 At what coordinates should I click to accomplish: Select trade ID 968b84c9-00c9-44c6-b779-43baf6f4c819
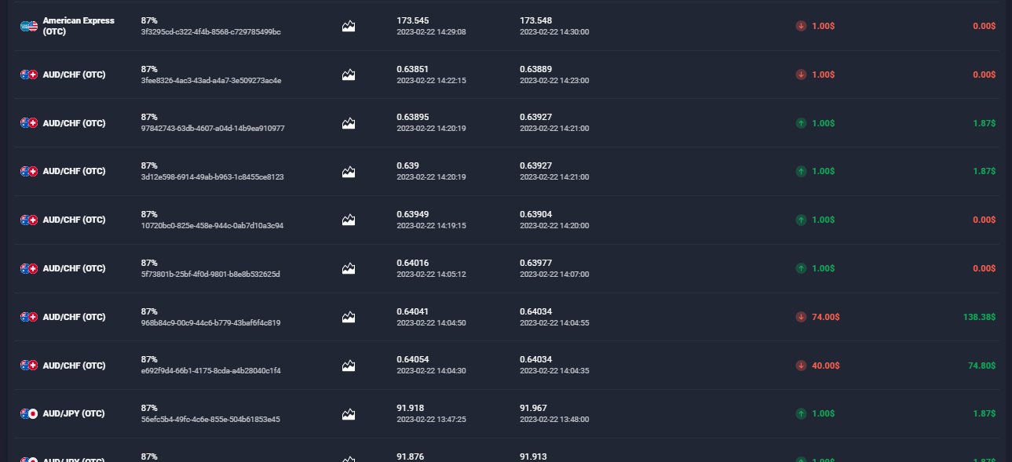point(210,323)
